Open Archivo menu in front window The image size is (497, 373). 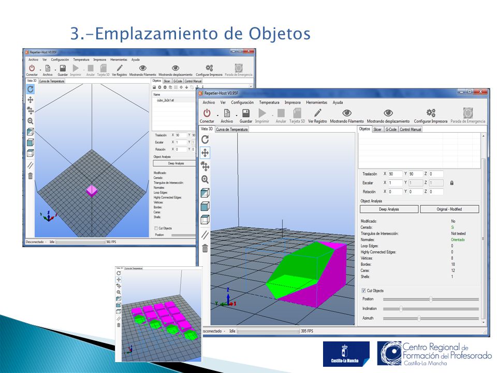[209, 103]
